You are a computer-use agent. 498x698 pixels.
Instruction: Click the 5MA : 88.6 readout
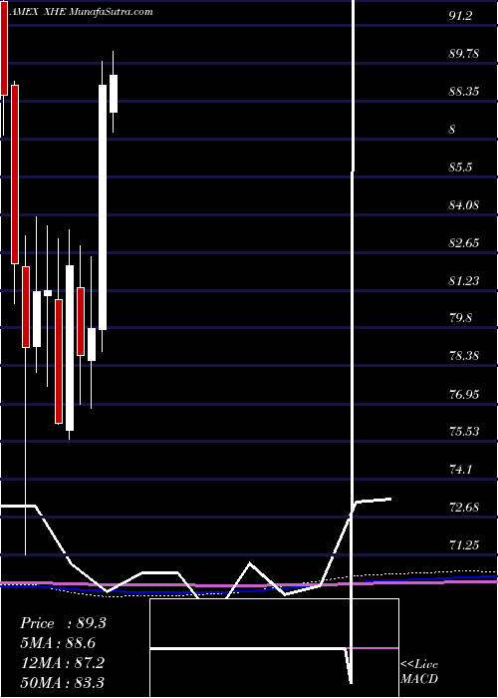pyautogui.click(x=58, y=643)
